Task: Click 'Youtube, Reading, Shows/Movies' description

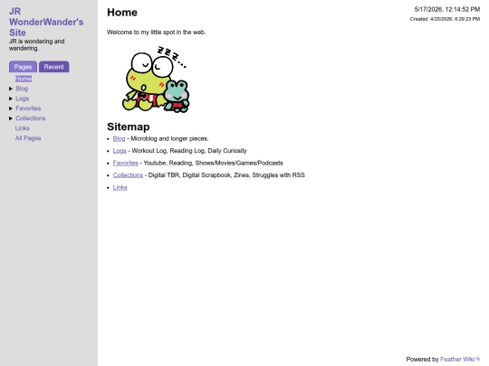Action: tap(213, 163)
